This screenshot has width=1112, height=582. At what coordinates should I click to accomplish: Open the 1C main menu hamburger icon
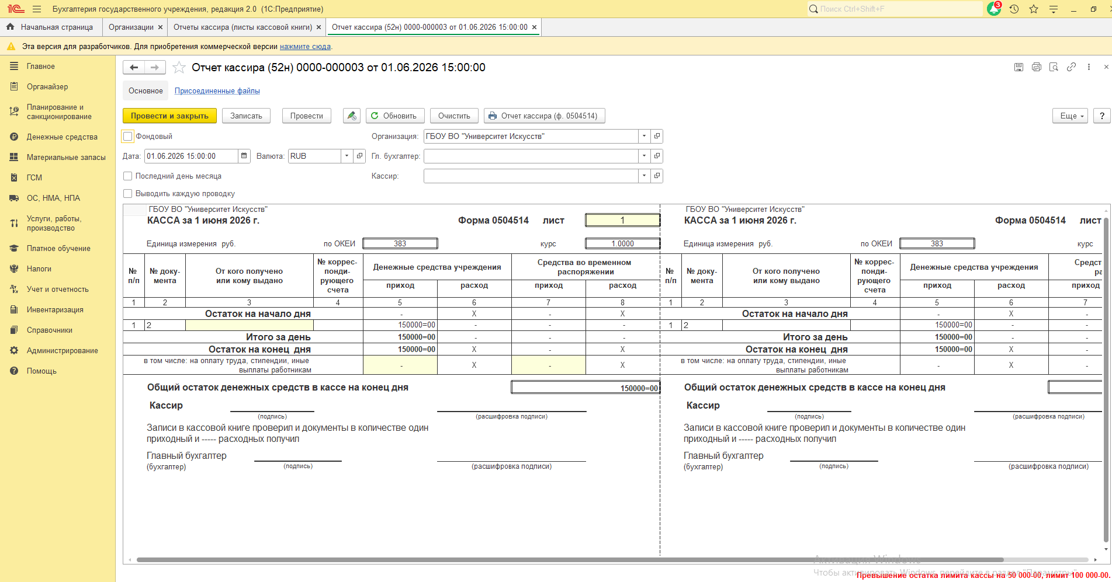(37, 9)
